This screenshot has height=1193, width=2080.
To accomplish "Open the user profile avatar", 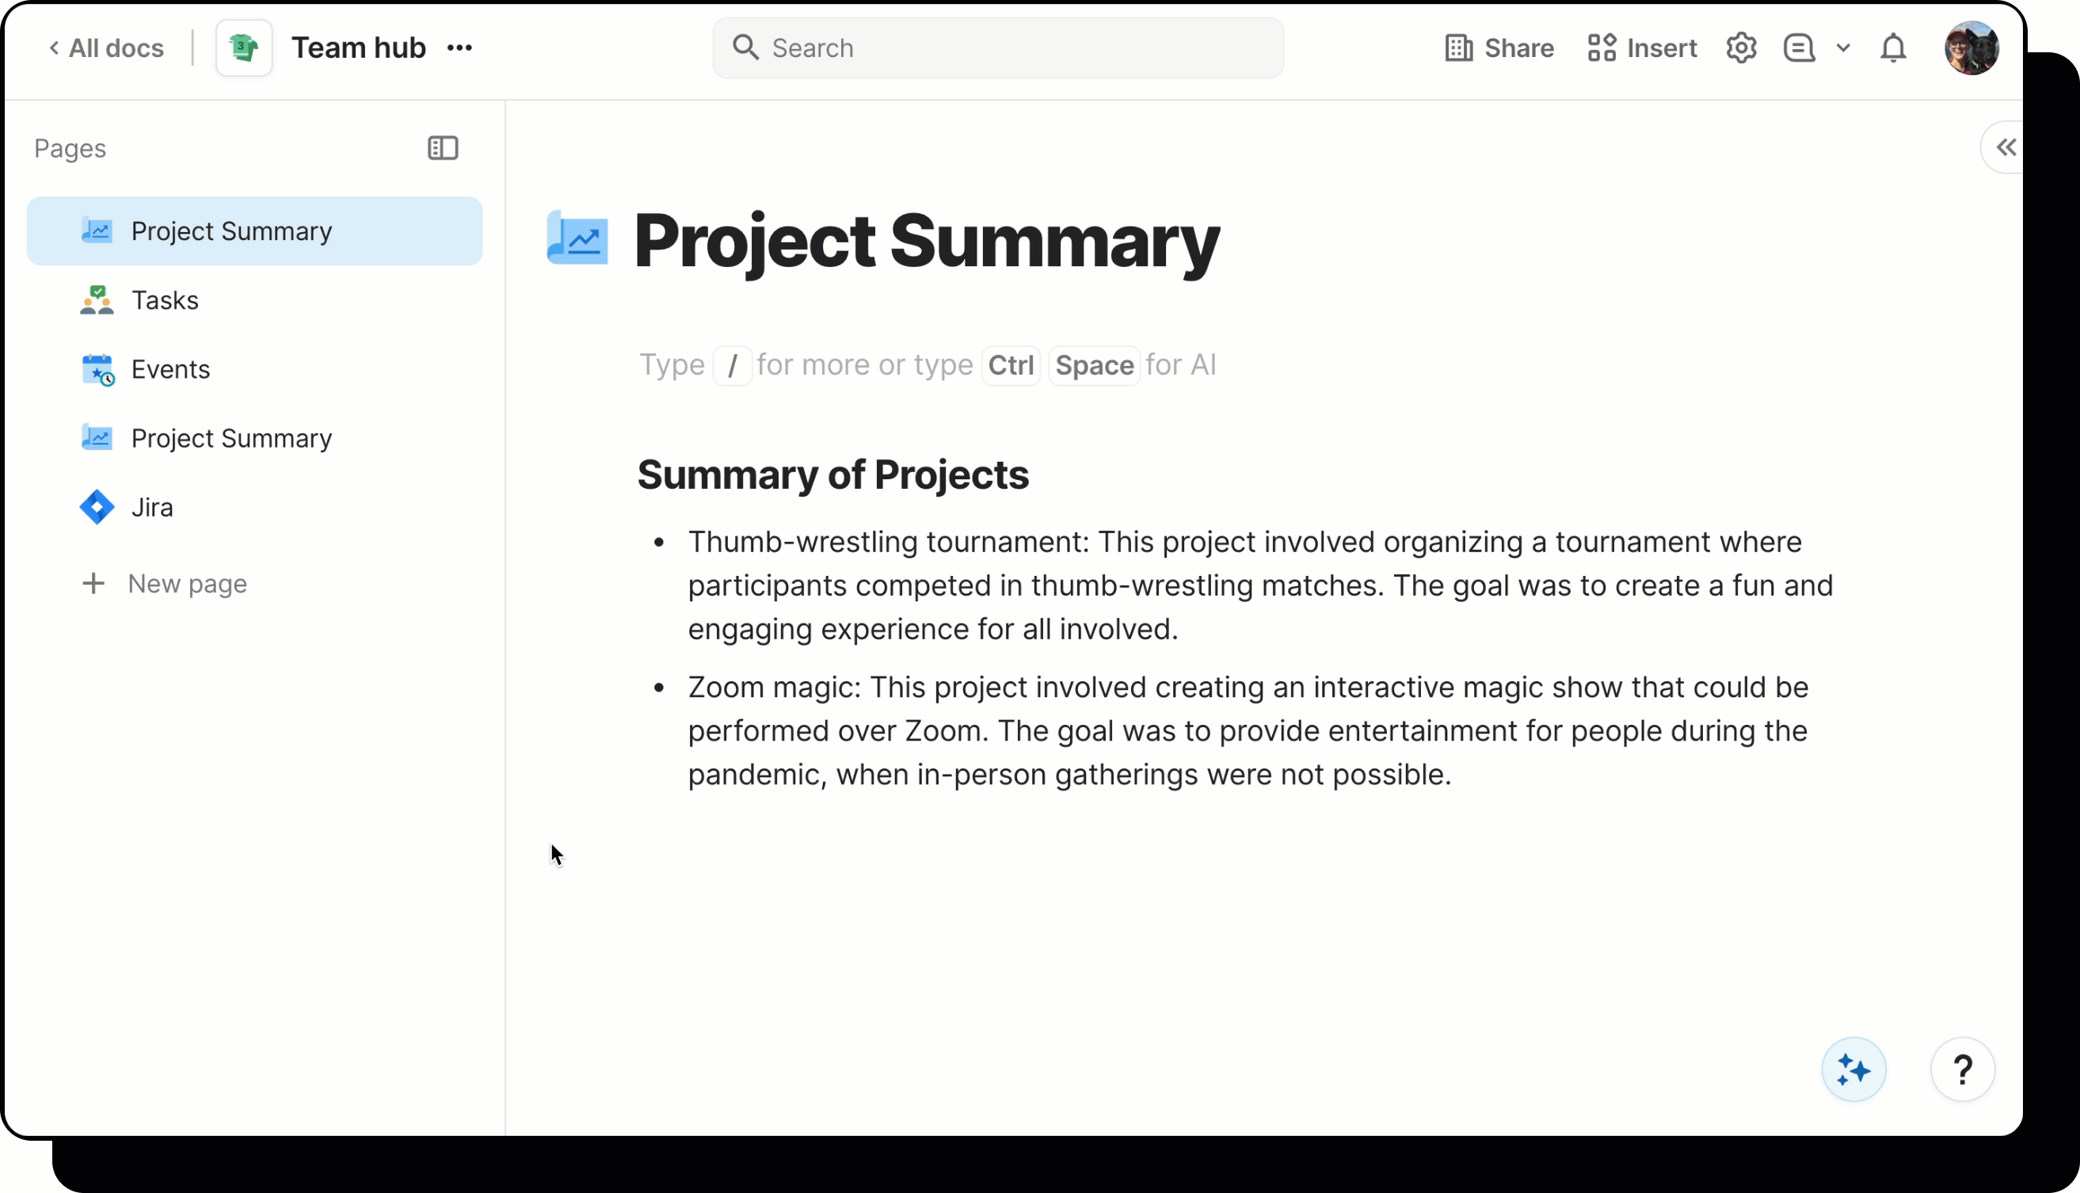I will click(x=1971, y=48).
